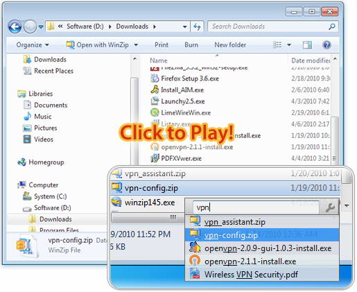
Task: Click the folder icon in the address bar
Action: click(51, 26)
